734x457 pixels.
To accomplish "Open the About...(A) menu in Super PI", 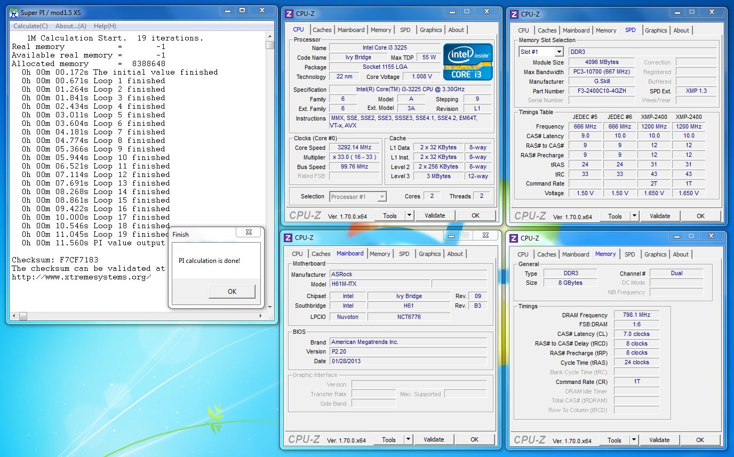I will (71, 26).
